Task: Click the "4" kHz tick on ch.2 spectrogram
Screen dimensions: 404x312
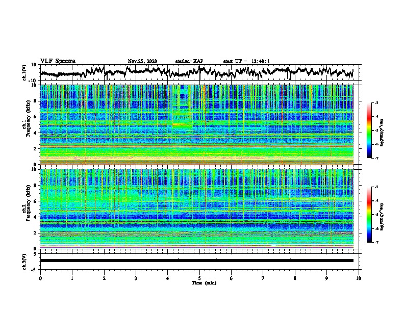Action: (36, 217)
